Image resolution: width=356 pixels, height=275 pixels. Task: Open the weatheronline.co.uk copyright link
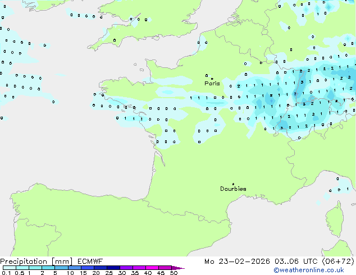(x=309, y=270)
